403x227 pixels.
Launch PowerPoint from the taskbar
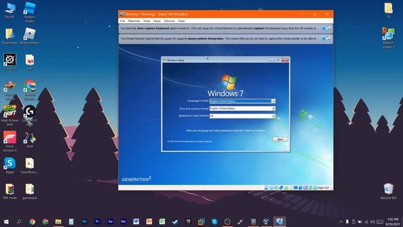(x=149, y=221)
